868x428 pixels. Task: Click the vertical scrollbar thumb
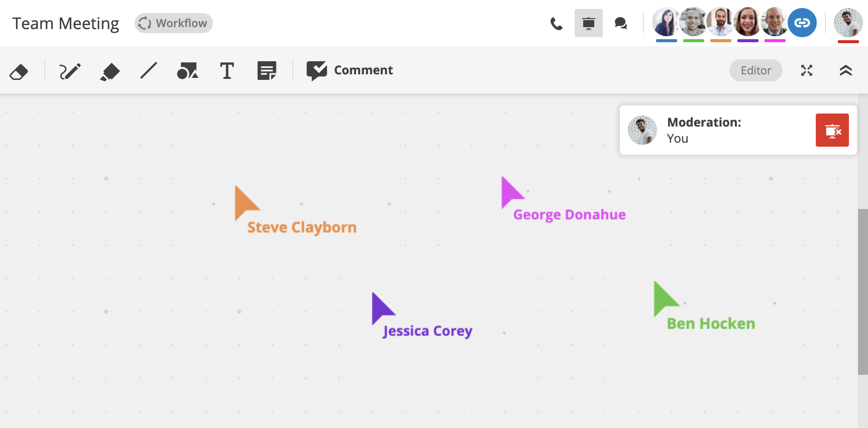click(863, 291)
